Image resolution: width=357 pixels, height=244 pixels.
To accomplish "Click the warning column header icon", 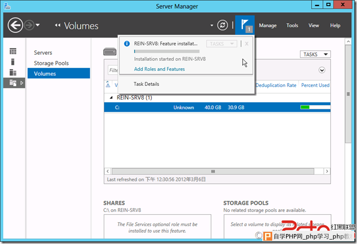I will [108, 85].
